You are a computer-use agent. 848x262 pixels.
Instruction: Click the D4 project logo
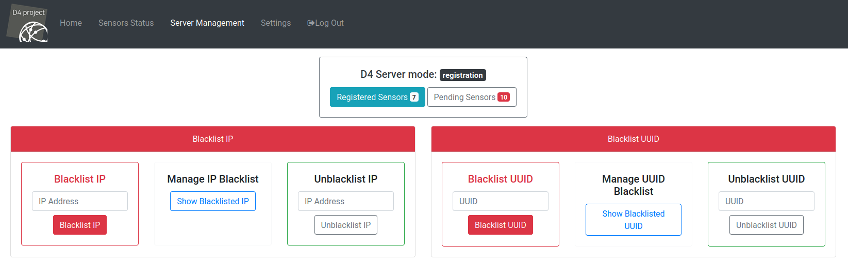point(28,24)
